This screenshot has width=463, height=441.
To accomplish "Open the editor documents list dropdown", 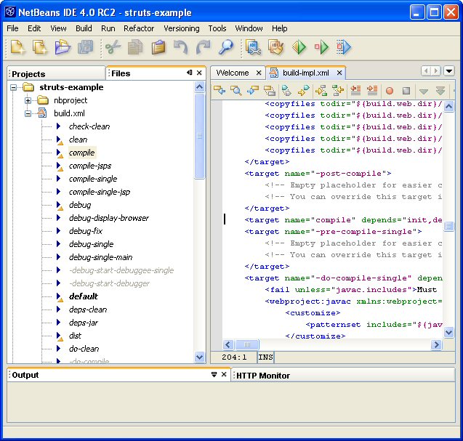I will (449, 71).
